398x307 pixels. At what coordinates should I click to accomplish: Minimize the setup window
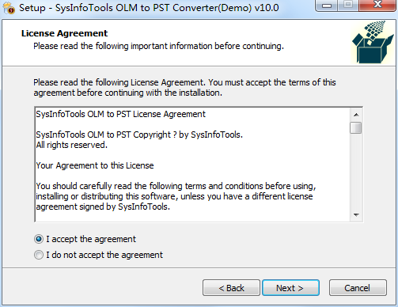pos(327,6)
